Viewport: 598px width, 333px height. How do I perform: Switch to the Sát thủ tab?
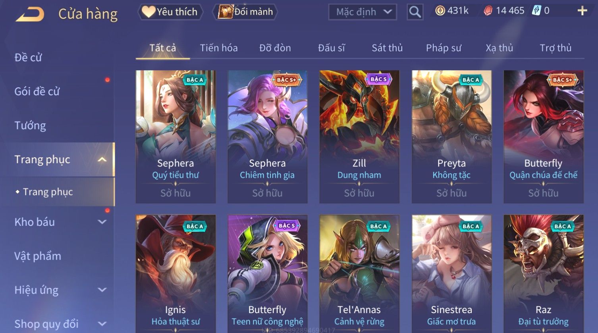point(387,48)
